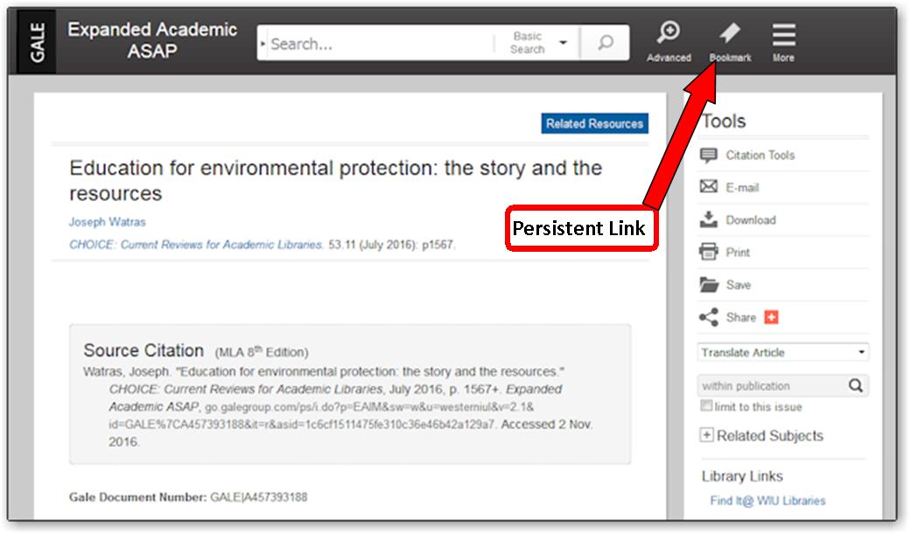Click the GALE logo
Image resolution: width=911 pixels, height=535 pixels.
37,42
